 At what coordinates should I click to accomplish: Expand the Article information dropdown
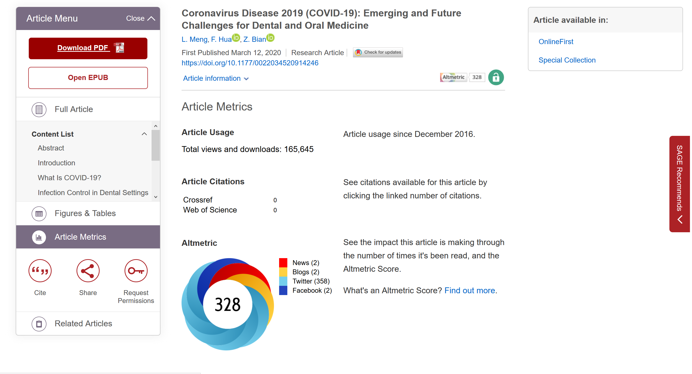click(216, 78)
